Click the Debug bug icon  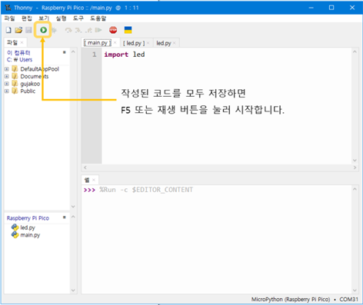(x=54, y=30)
